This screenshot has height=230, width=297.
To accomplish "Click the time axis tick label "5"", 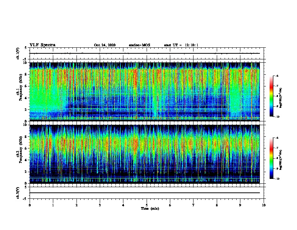I will 147,205.
